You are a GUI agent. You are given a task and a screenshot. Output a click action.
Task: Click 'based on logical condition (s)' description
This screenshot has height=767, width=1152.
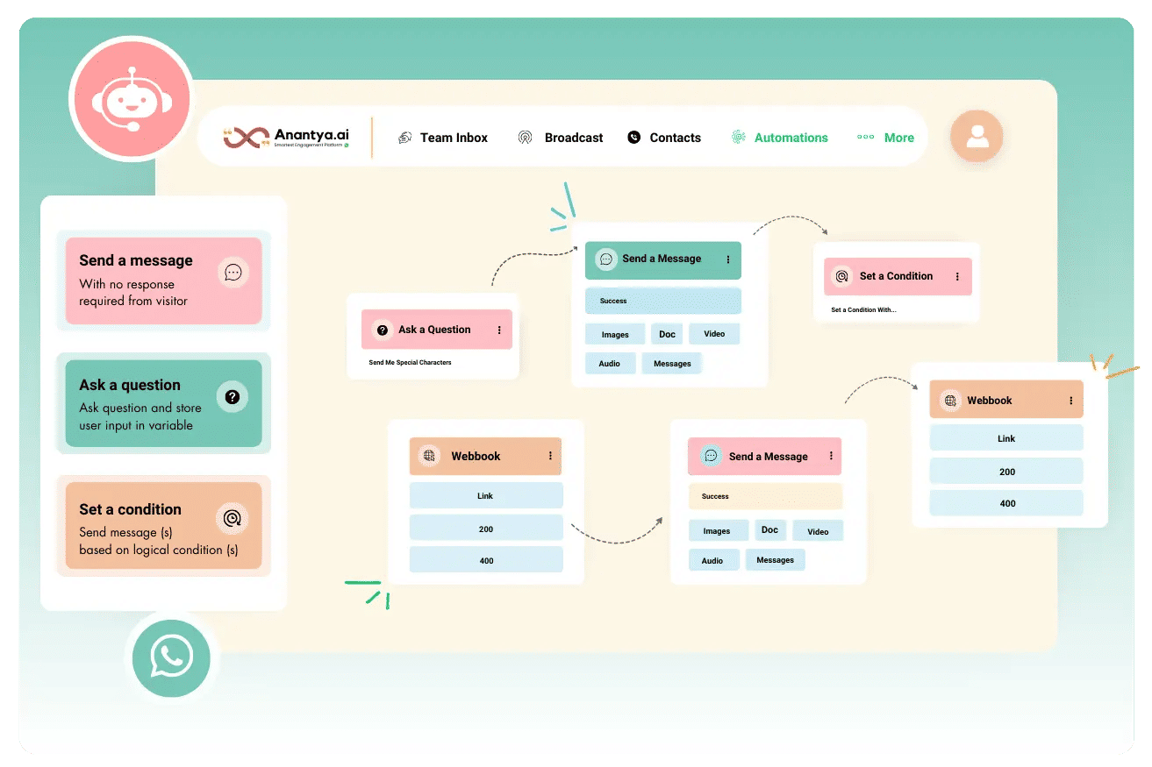(x=159, y=550)
